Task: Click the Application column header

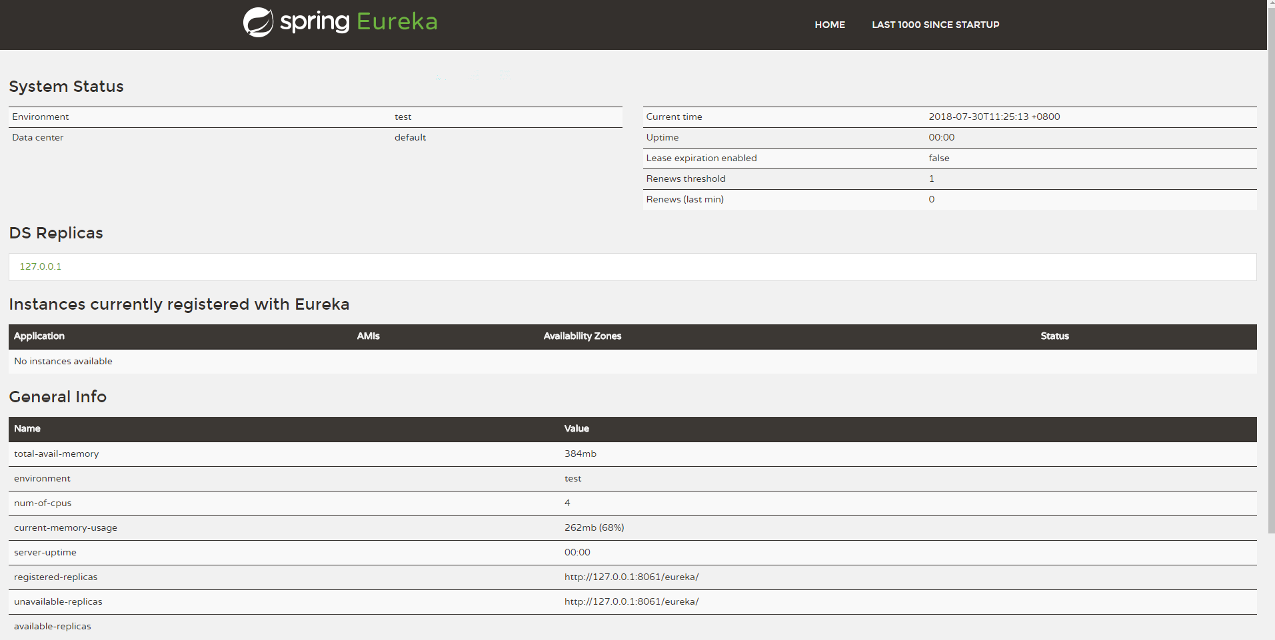Action: (39, 336)
